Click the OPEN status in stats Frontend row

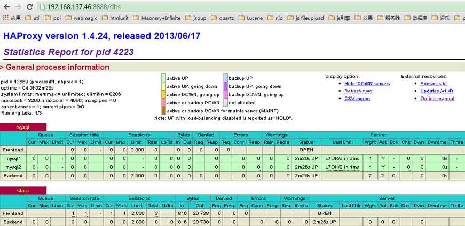click(x=325, y=213)
